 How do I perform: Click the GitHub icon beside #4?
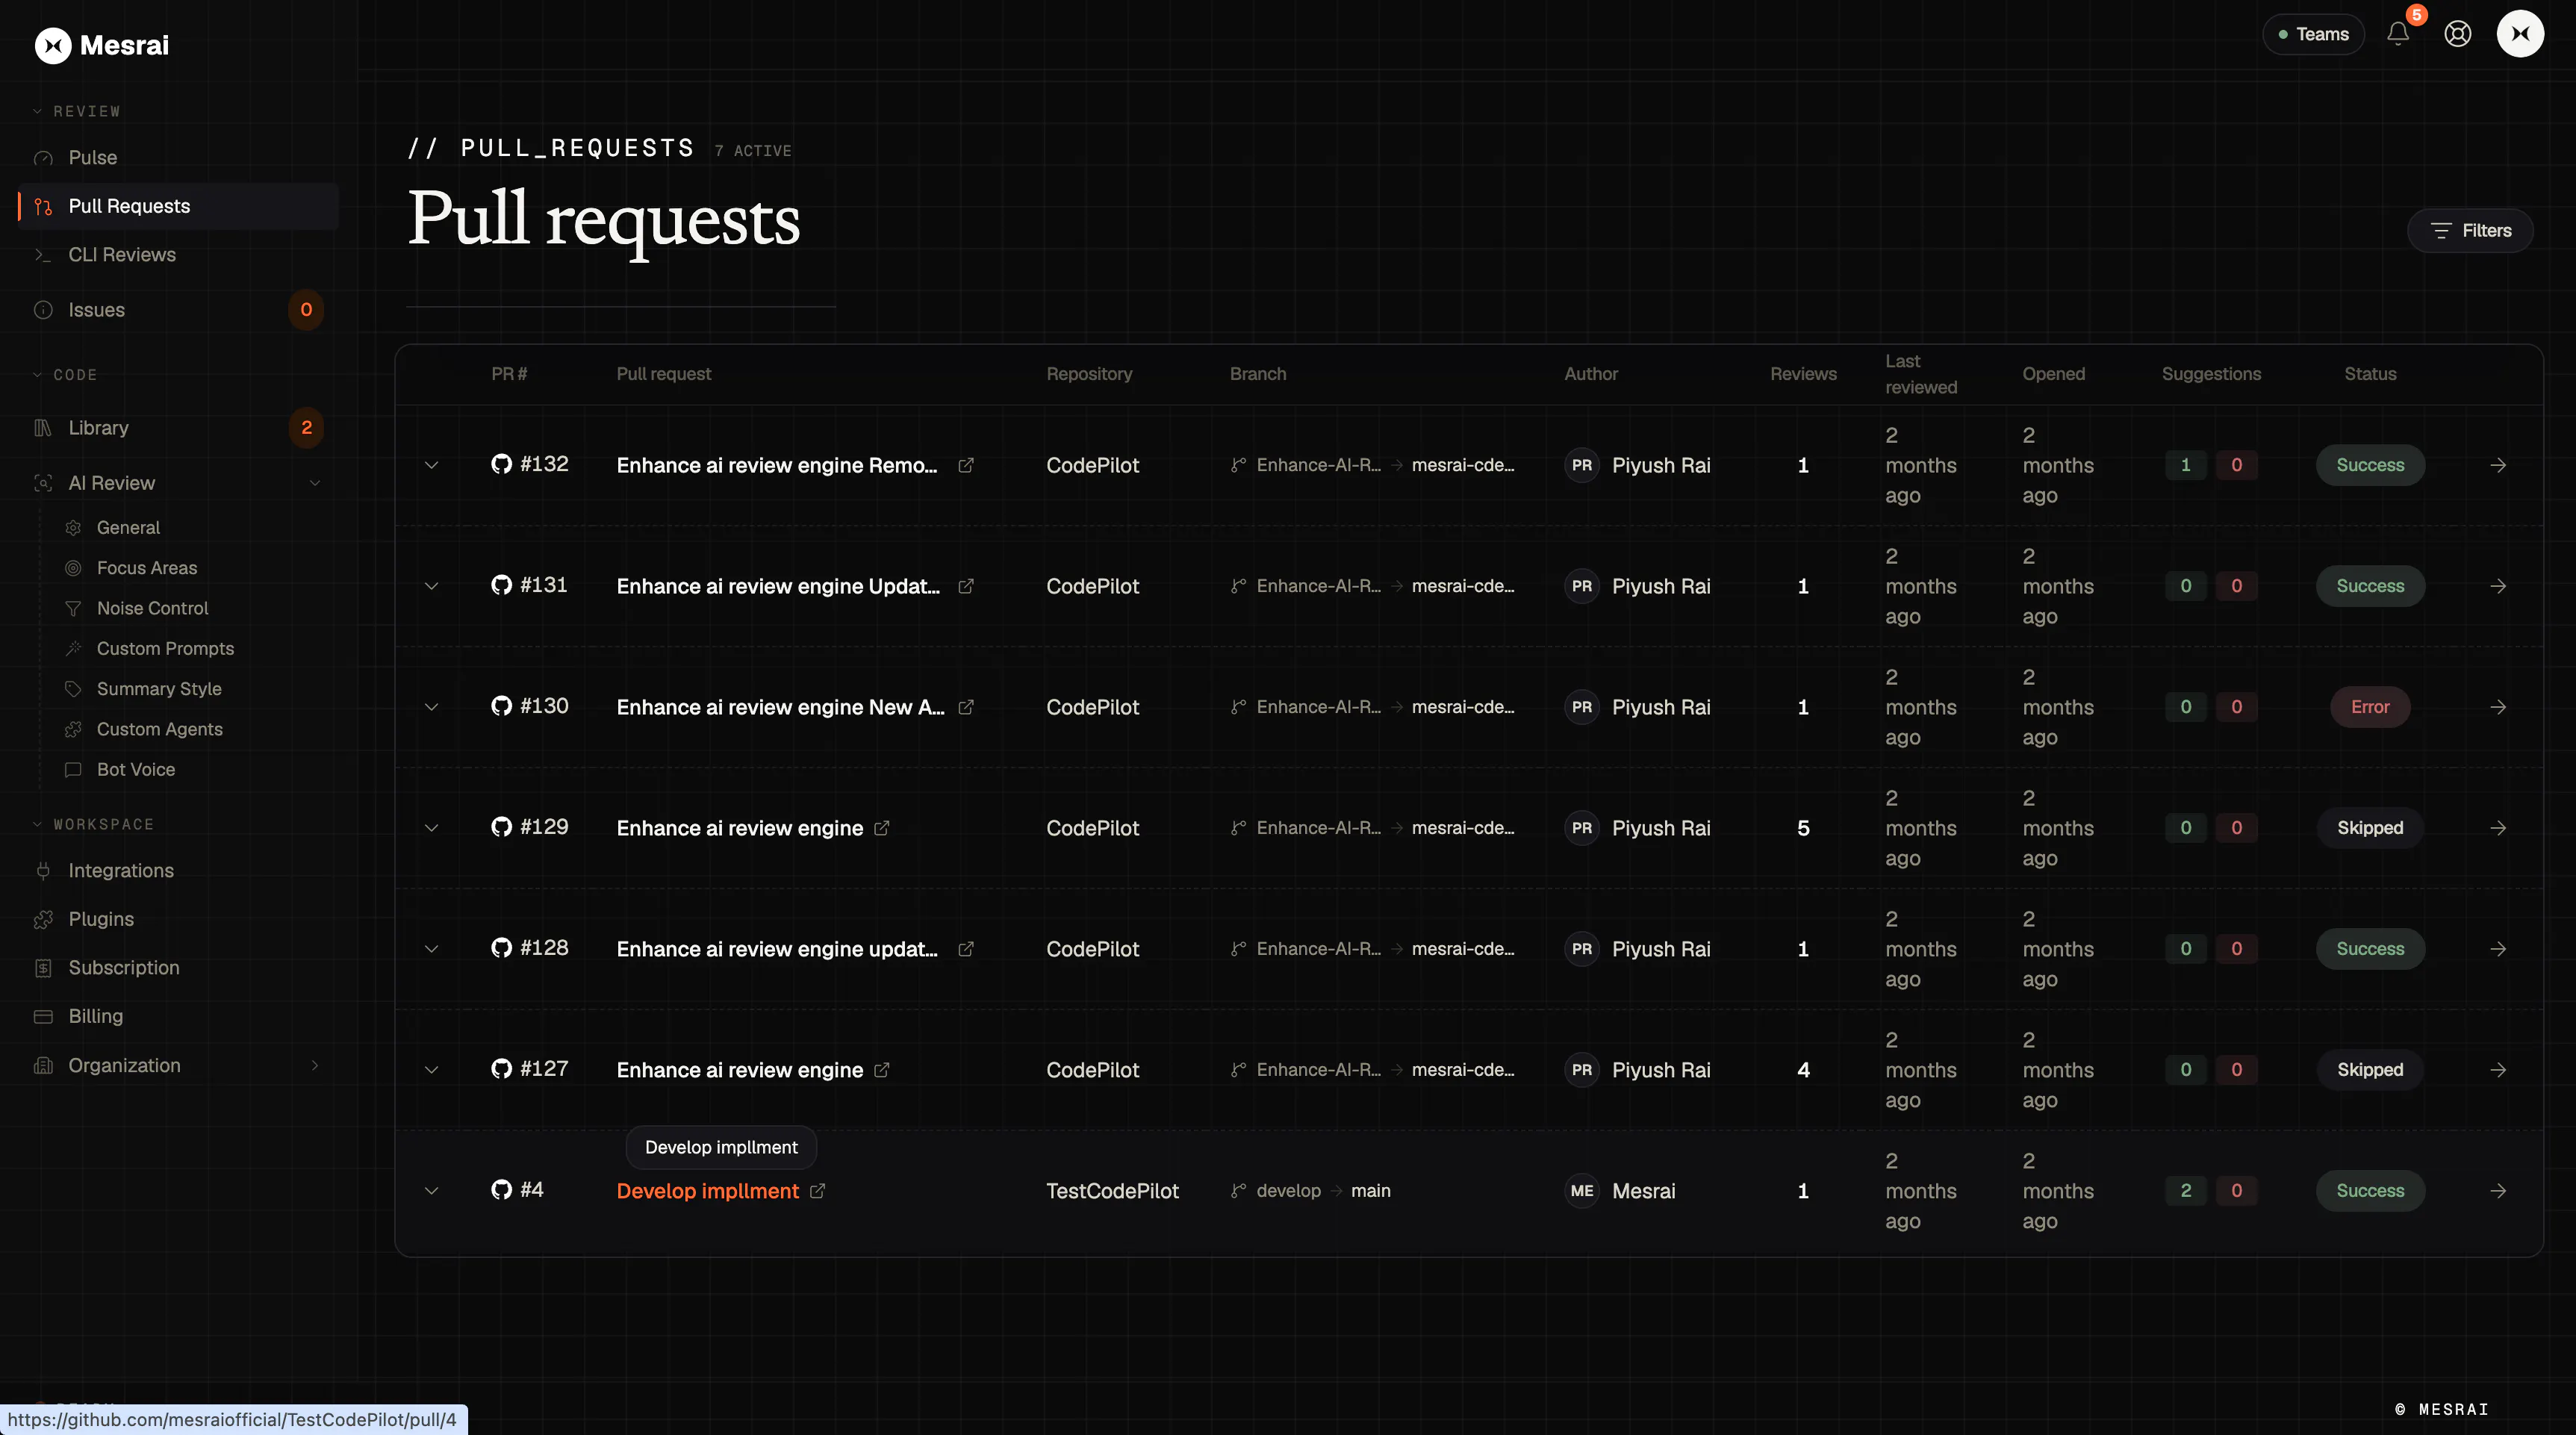[x=501, y=1190]
